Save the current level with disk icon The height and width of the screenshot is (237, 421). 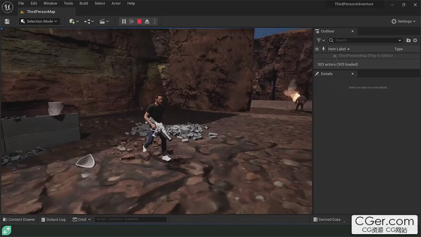(7, 21)
